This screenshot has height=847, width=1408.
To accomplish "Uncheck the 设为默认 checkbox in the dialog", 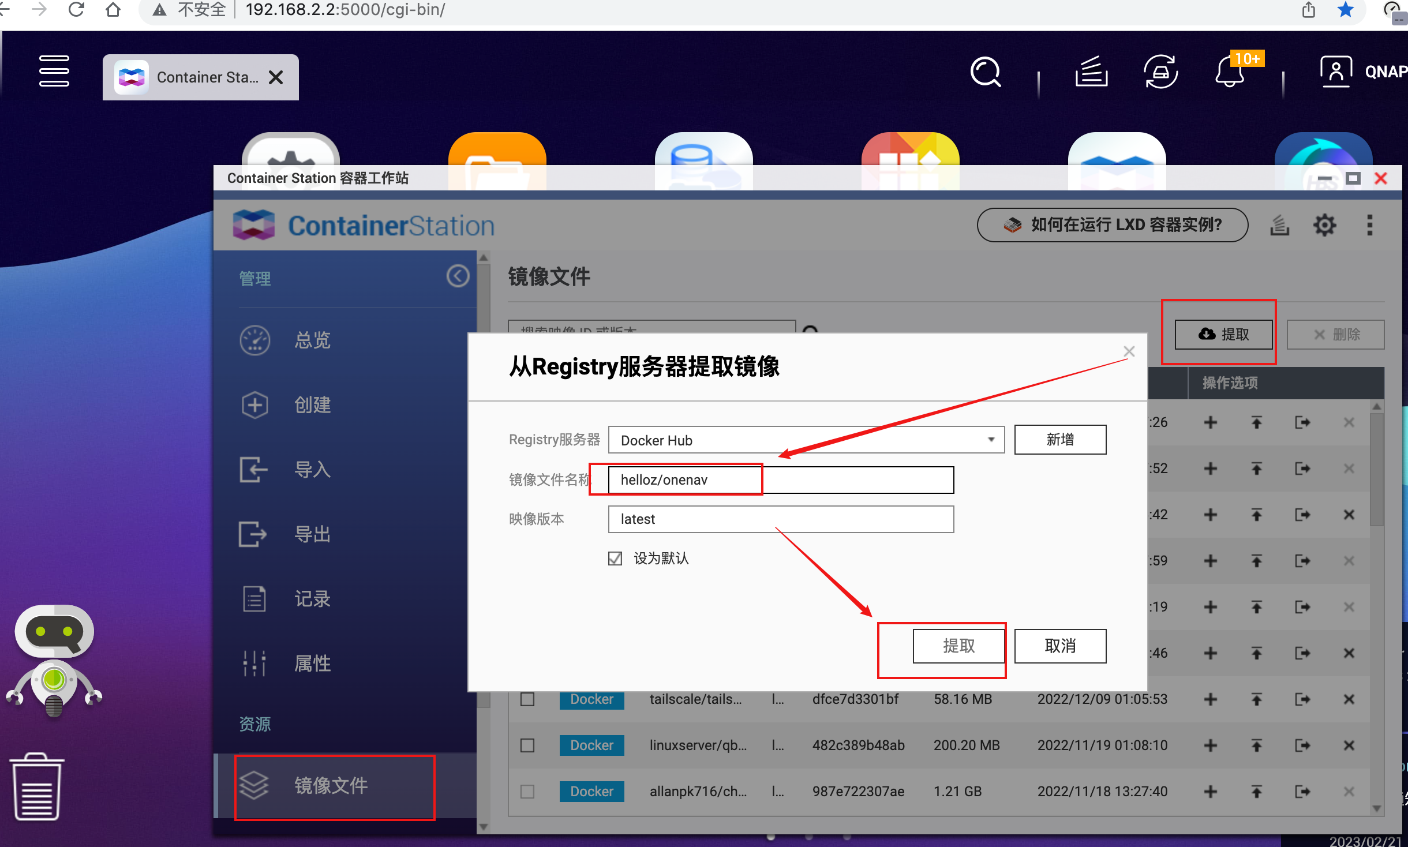I will [x=615, y=558].
